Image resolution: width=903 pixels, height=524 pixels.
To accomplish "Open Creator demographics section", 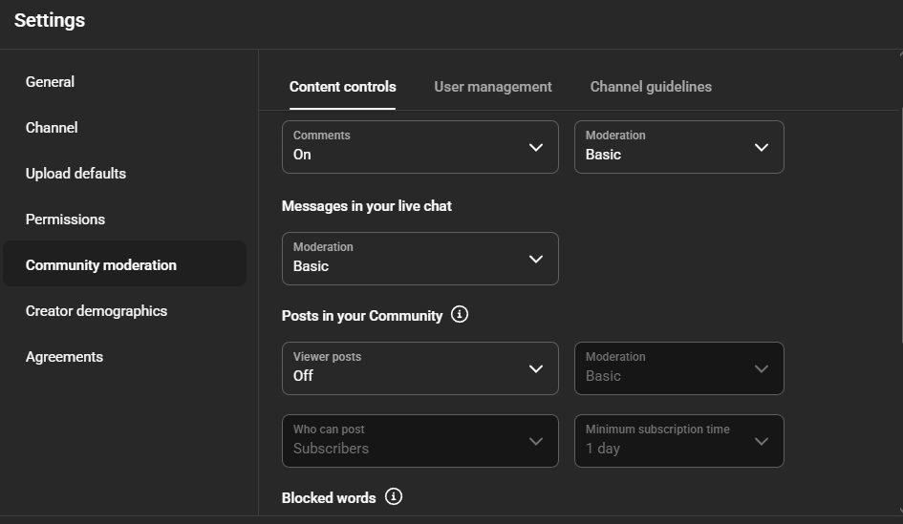I will tap(124, 311).
